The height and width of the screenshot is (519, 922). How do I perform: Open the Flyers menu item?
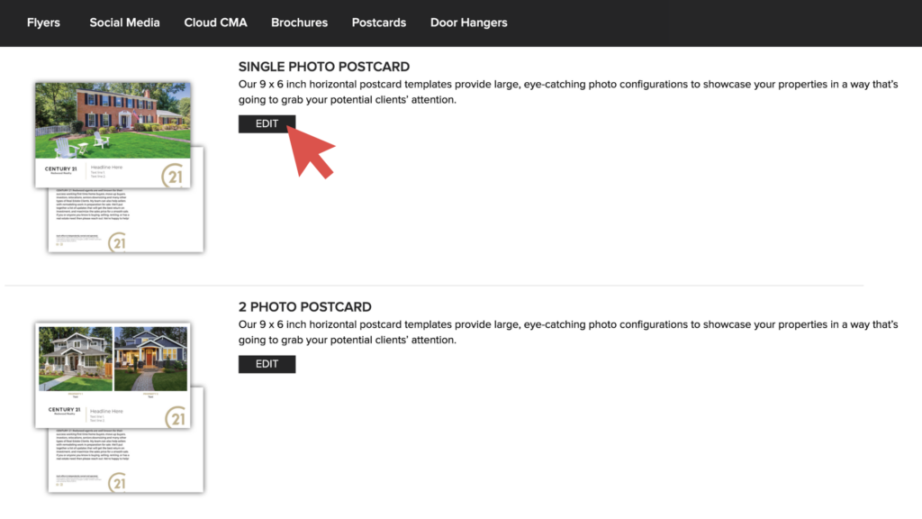(43, 23)
